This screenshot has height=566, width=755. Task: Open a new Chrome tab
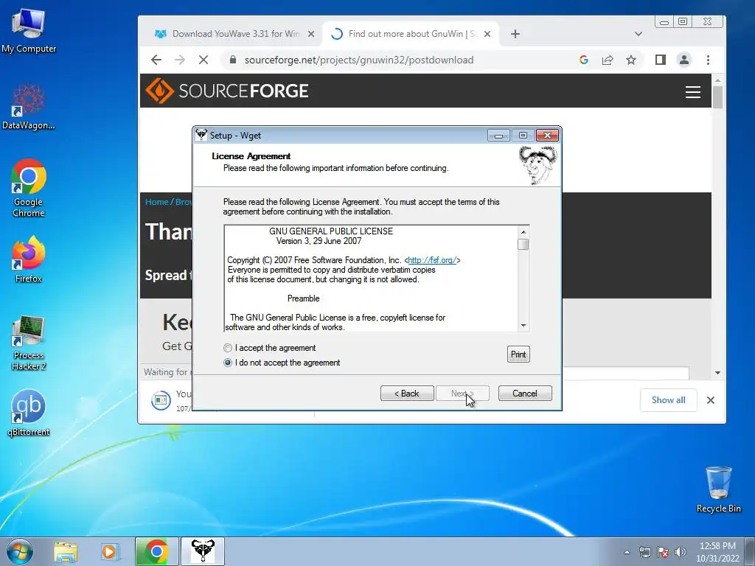pos(515,34)
